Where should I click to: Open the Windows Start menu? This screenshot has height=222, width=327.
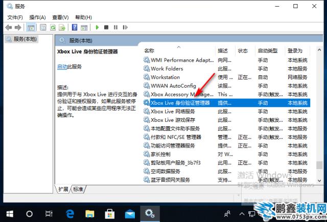pyautogui.click(x=10, y=214)
